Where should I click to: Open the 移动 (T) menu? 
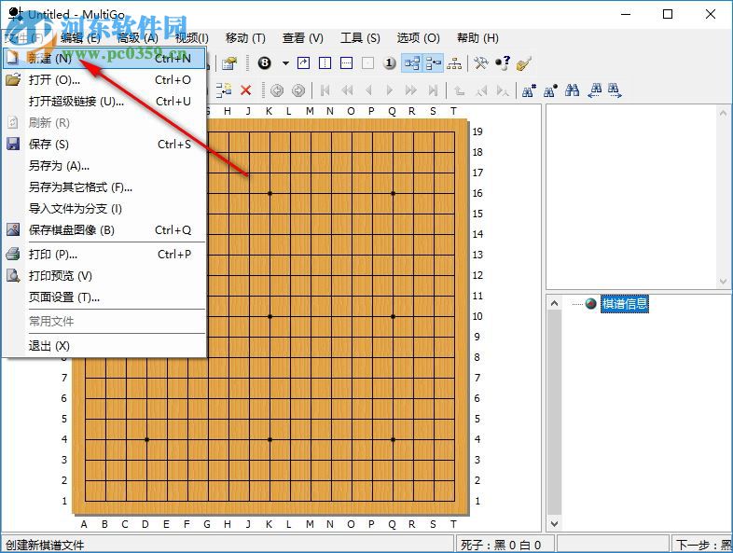(x=245, y=38)
